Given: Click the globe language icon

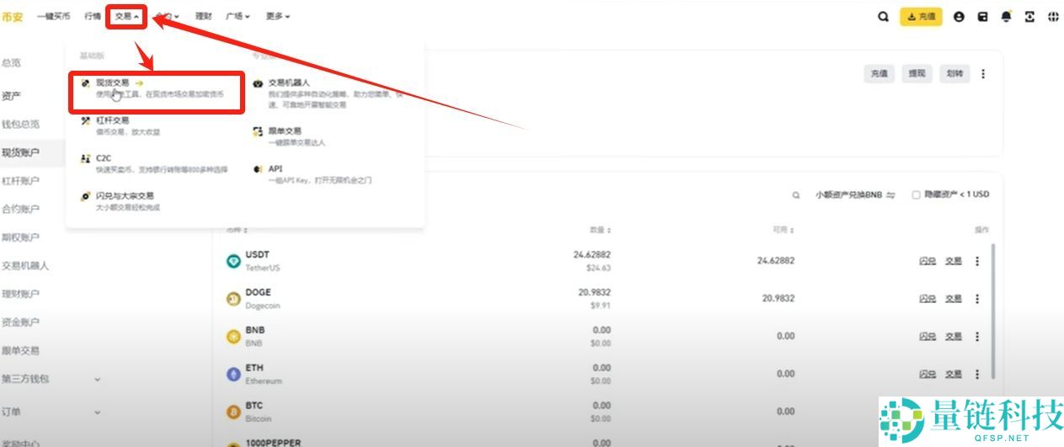Looking at the screenshot, I should coord(1052,16).
